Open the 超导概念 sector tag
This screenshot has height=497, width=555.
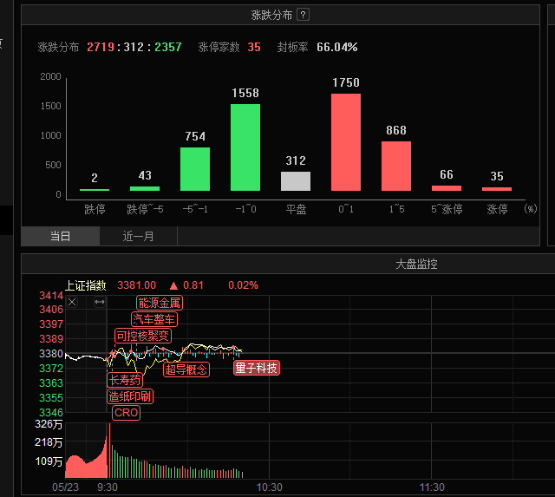point(186,369)
